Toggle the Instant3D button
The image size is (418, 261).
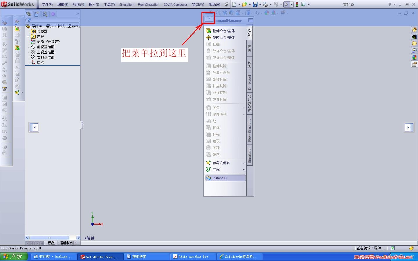(x=226, y=178)
